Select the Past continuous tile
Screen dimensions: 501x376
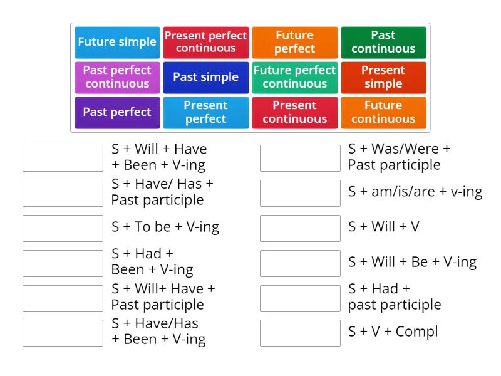tap(383, 42)
